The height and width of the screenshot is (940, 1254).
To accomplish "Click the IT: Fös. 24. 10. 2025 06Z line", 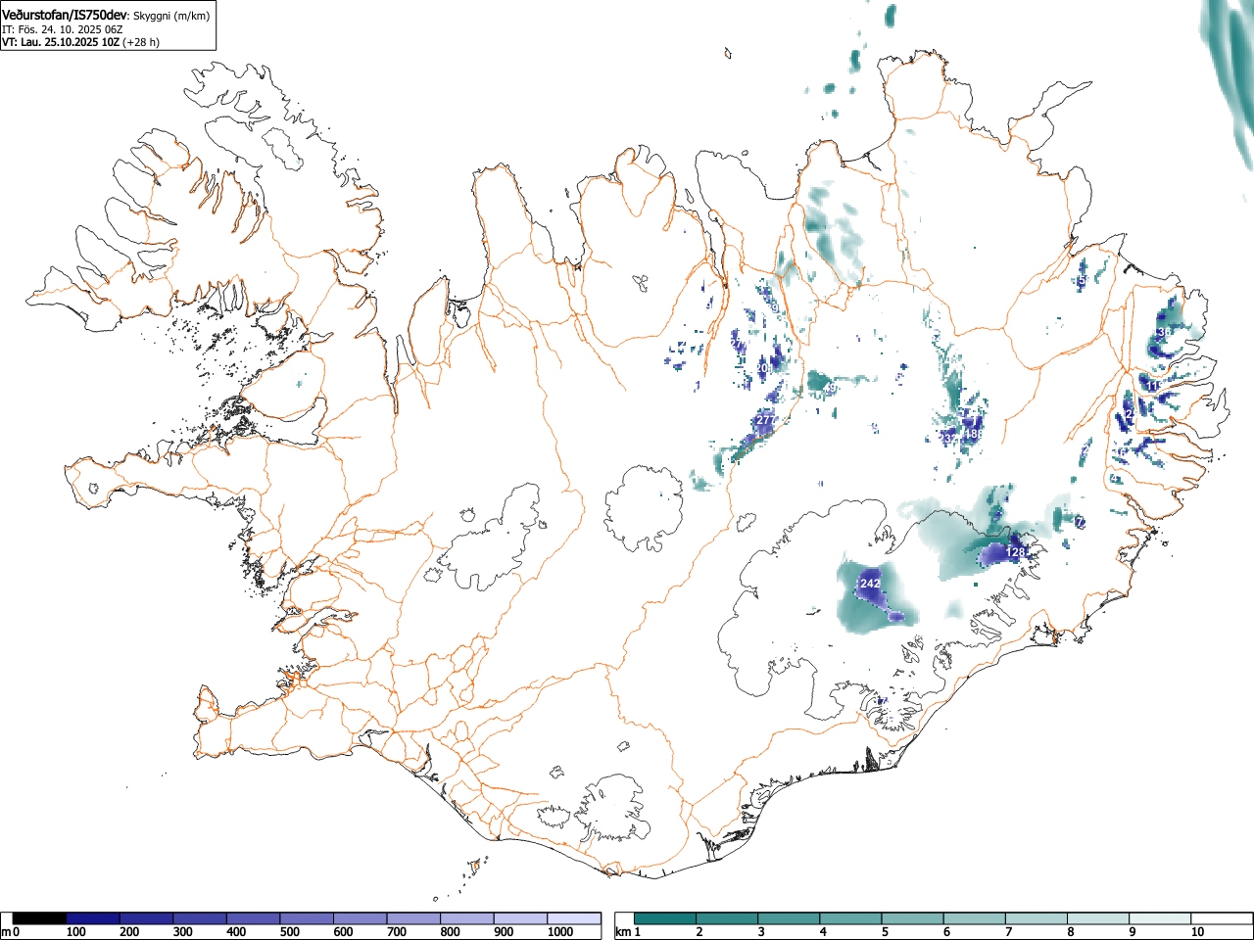I will [63, 28].
